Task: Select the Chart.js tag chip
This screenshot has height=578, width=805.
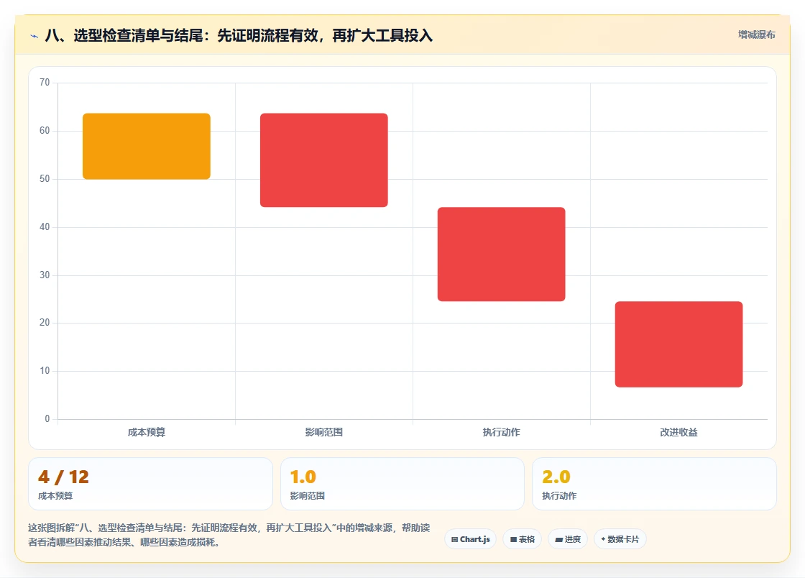Action: (x=470, y=539)
